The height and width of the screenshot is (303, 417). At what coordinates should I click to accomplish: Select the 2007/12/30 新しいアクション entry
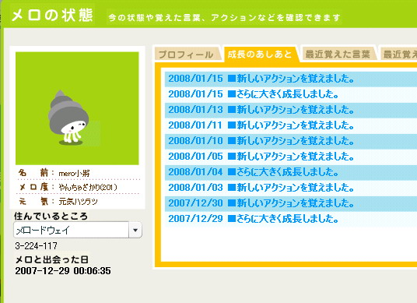pyautogui.click(x=291, y=203)
